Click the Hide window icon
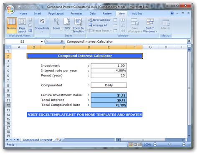Viewport: 198px width, 154px height. pos(115,25)
